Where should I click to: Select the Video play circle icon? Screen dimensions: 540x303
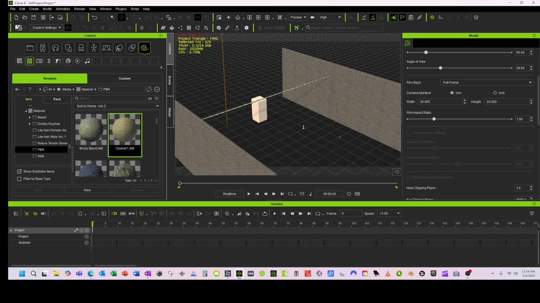point(78,61)
